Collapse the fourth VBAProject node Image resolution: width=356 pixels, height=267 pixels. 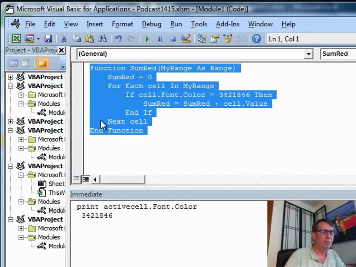pyautogui.click(x=10, y=130)
